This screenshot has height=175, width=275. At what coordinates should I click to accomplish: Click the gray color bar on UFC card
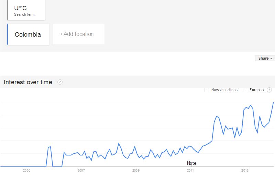[x=8, y=10]
